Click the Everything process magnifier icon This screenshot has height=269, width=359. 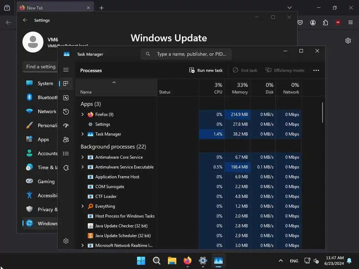tap(90, 206)
